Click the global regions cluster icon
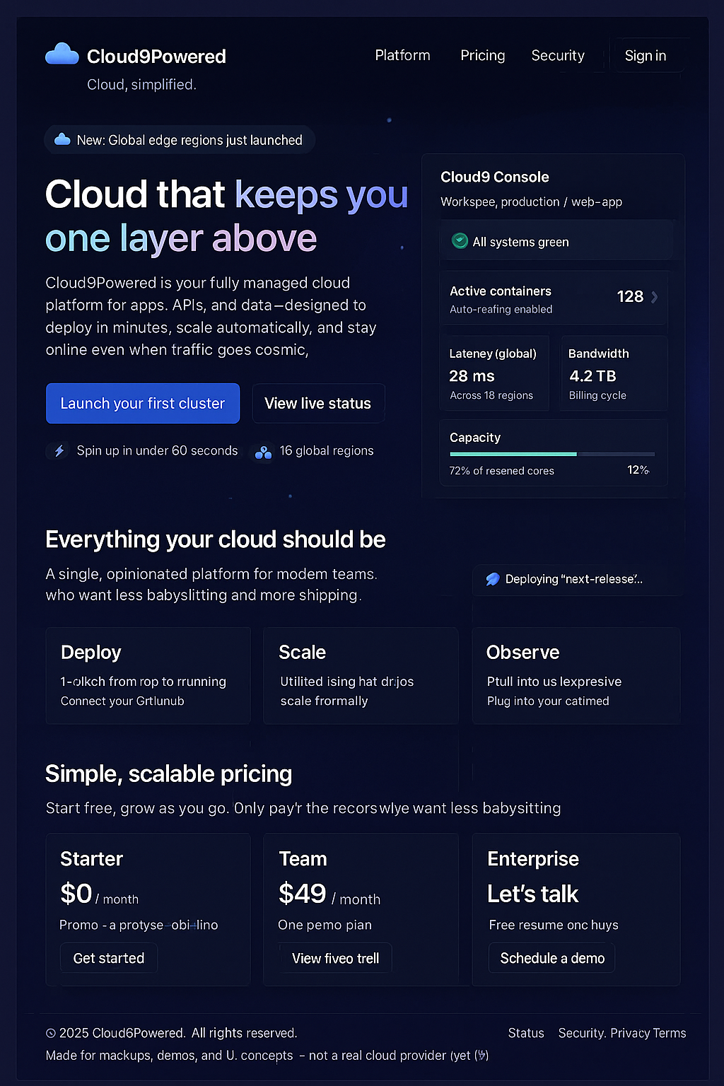Image resolution: width=724 pixels, height=1086 pixels. coord(263,452)
